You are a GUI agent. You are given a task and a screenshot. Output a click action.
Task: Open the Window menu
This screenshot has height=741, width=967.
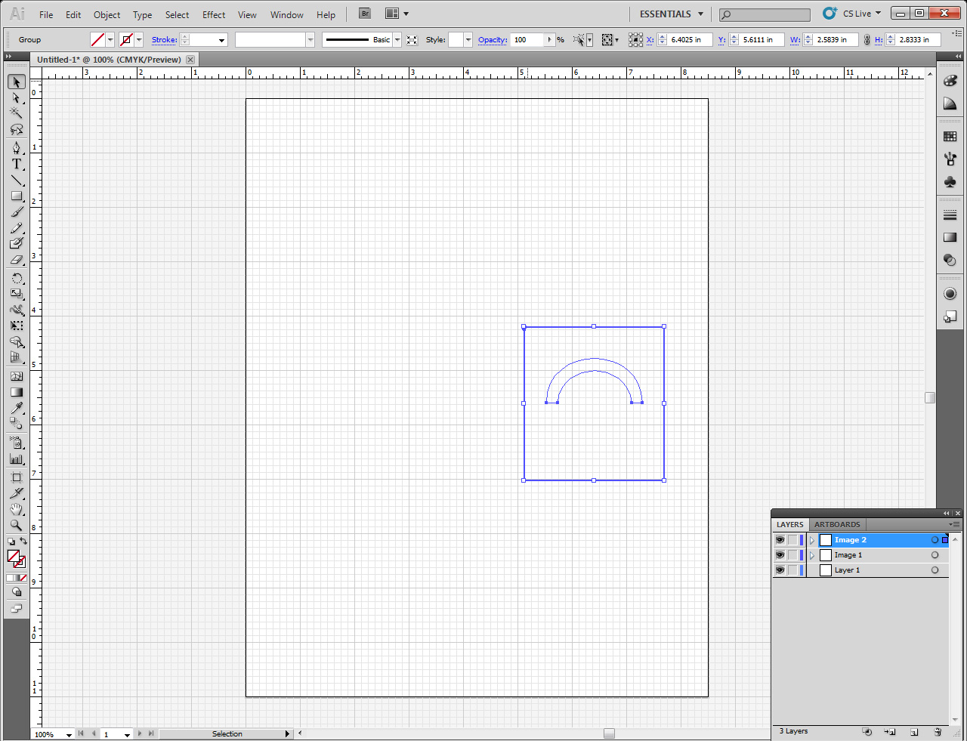(287, 14)
